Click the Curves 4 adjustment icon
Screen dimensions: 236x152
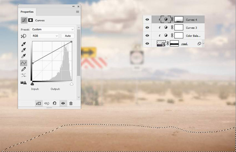[x=166, y=19]
